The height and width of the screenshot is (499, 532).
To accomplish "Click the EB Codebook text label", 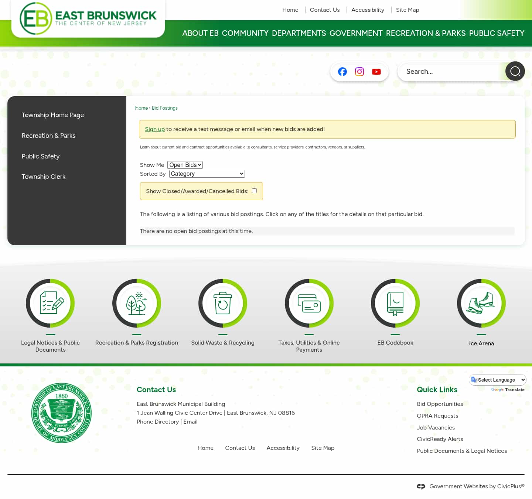I will coord(395,343).
